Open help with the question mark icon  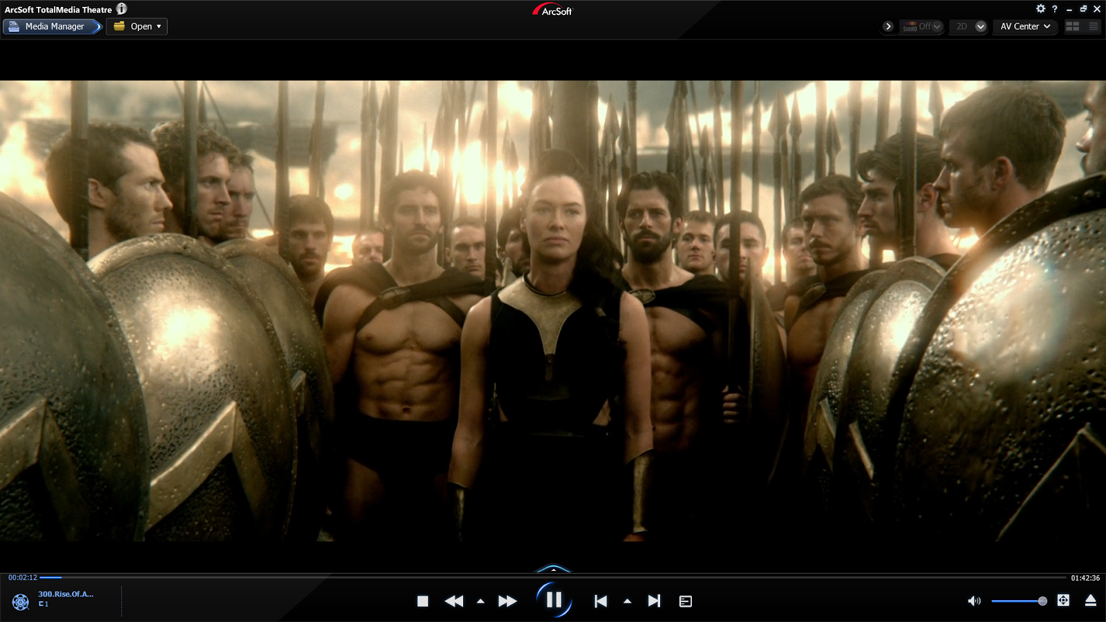click(x=1054, y=9)
